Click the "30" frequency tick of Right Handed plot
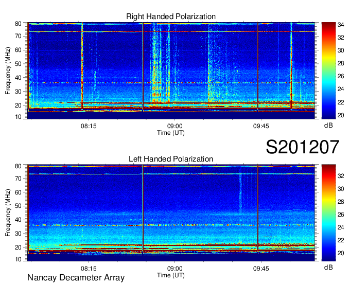Image resolution: width=350 pixels, height=284 pixels. [x=18, y=92]
